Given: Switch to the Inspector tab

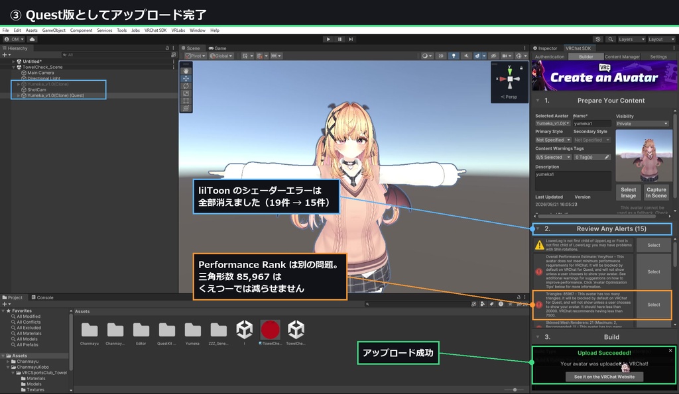Looking at the screenshot, I should point(545,48).
